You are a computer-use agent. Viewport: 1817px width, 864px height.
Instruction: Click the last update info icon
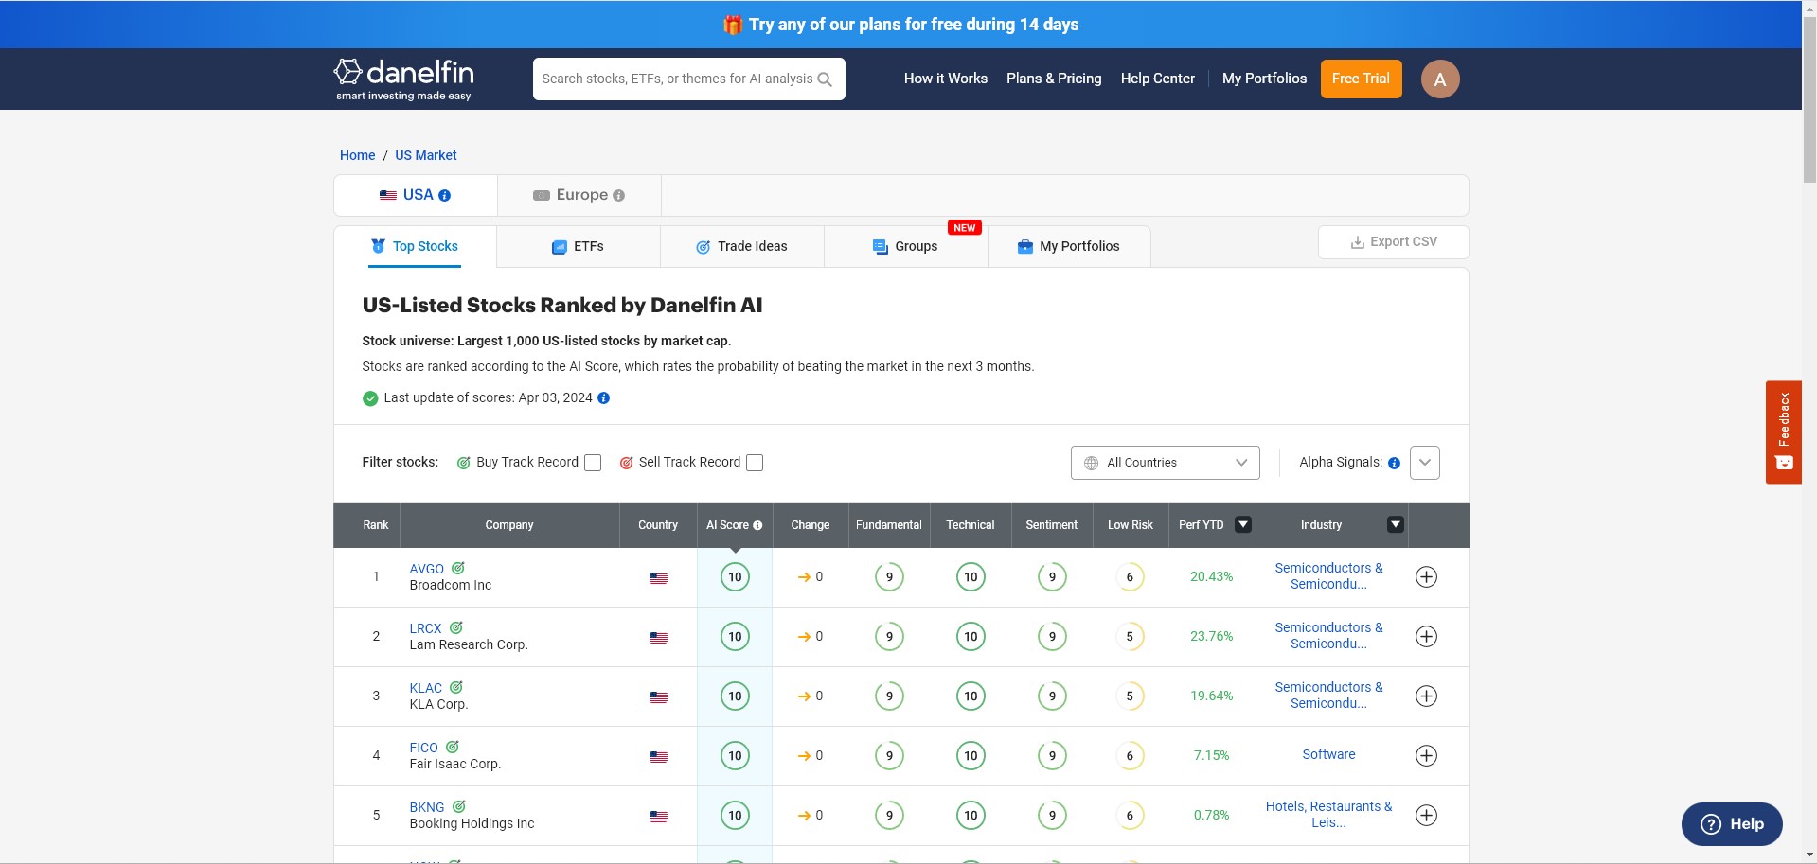603,398
